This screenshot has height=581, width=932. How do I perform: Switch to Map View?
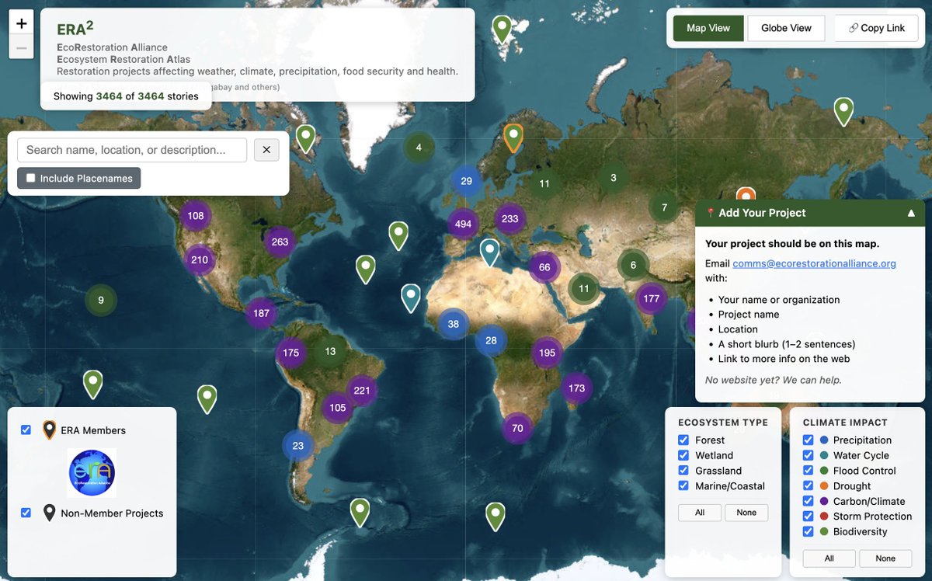(708, 28)
